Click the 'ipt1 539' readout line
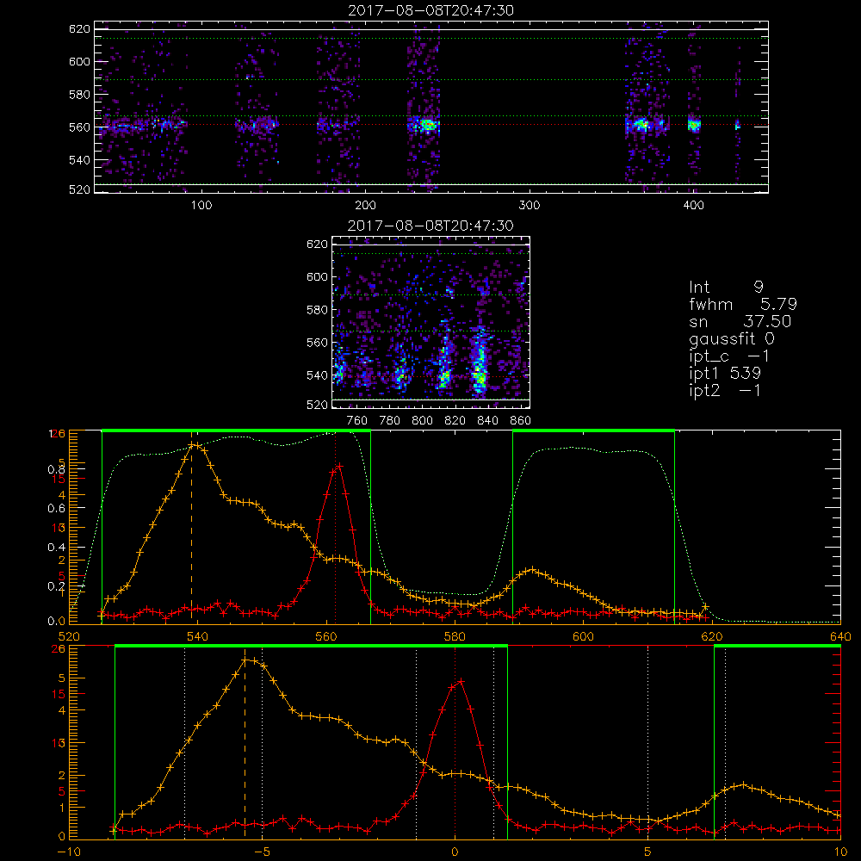This screenshot has width=861, height=861. point(725,374)
